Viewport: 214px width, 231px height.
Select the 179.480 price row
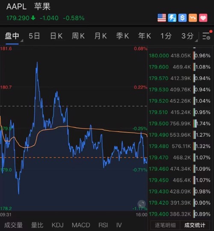coord(180,146)
